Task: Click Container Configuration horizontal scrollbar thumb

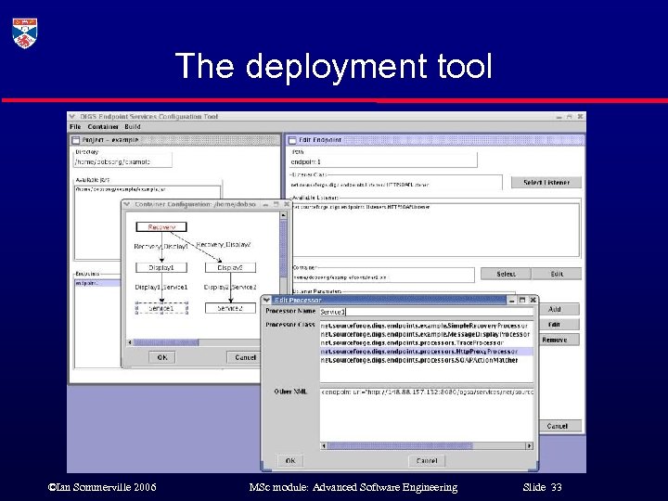Action: [x=166, y=342]
